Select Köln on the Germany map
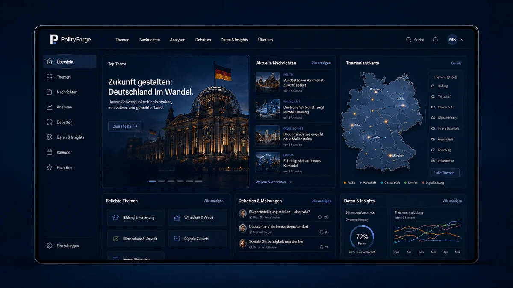 pyautogui.click(x=353, y=125)
